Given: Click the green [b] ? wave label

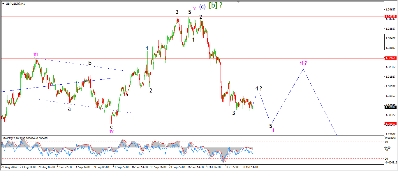Looking at the screenshot, I should coord(215,5).
